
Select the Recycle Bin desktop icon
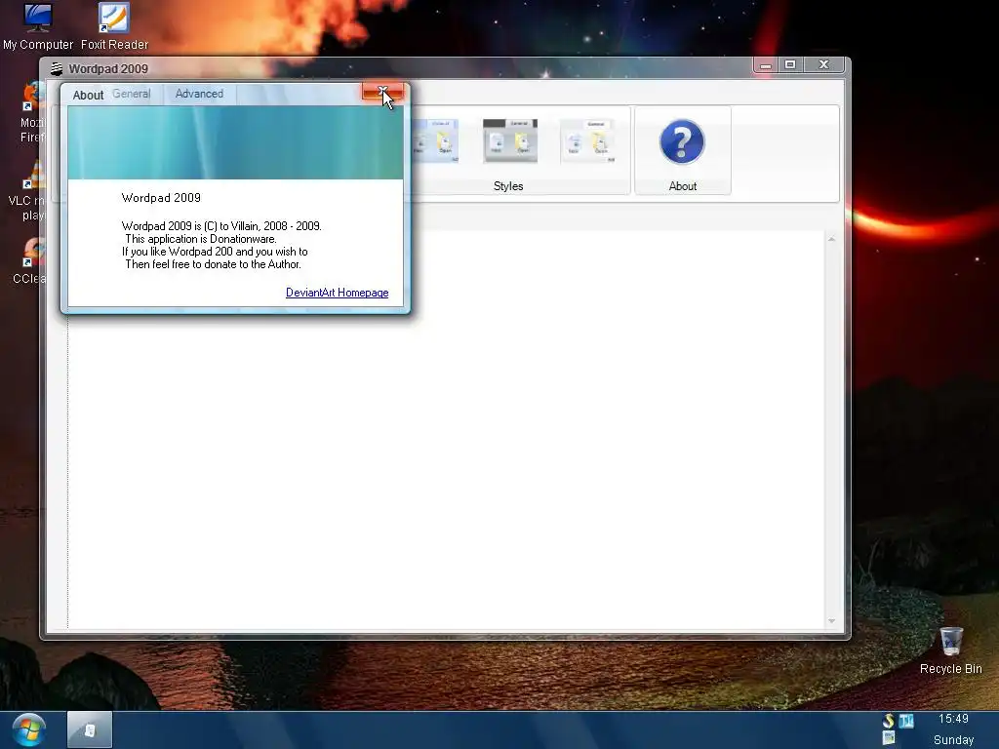tap(950, 650)
